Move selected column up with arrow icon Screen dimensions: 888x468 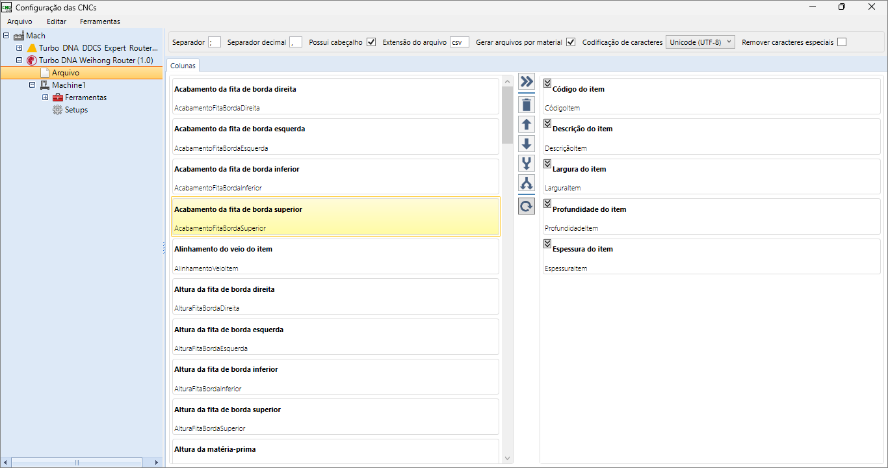[527, 124]
